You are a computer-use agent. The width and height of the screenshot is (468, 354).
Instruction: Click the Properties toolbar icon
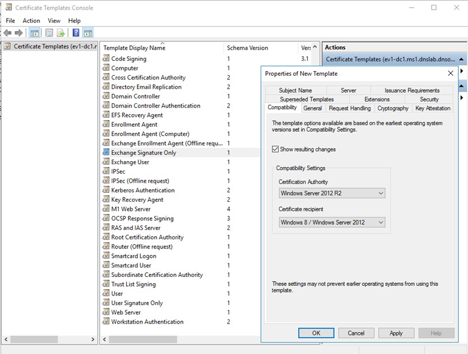tap(49, 33)
